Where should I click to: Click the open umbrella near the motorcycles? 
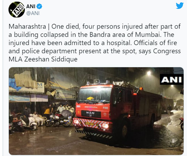[67, 113]
